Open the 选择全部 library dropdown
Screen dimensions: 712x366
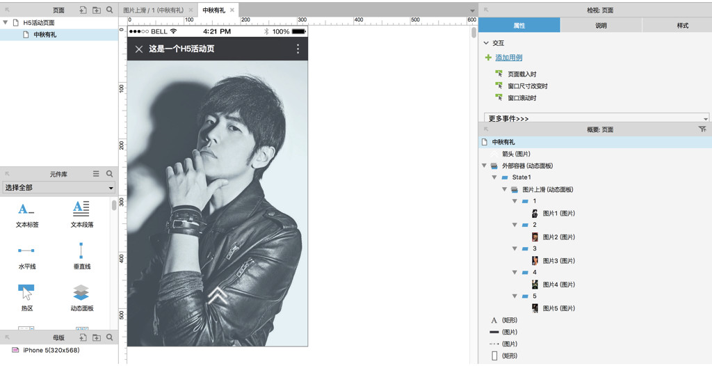click(x=59, y=188)
